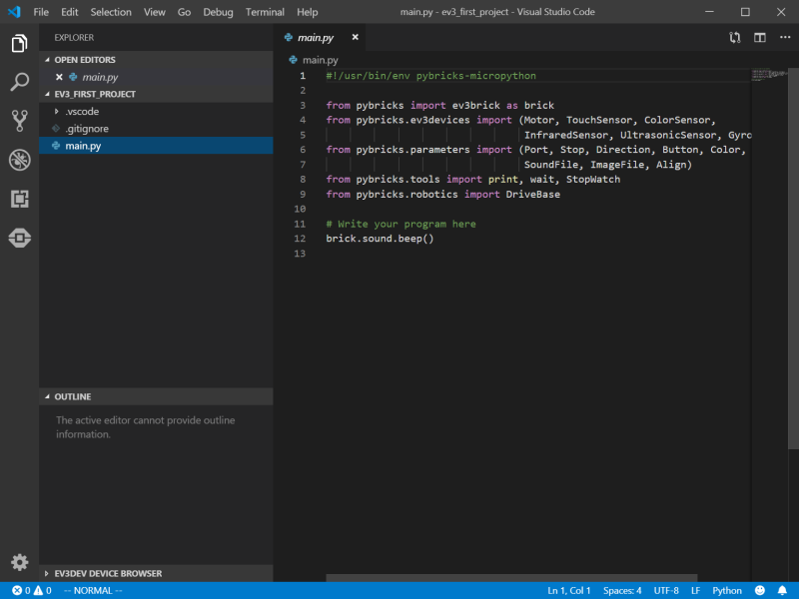Select main.py in the project tree
This screenshot has height=599, width=799.
click(156, 146)
